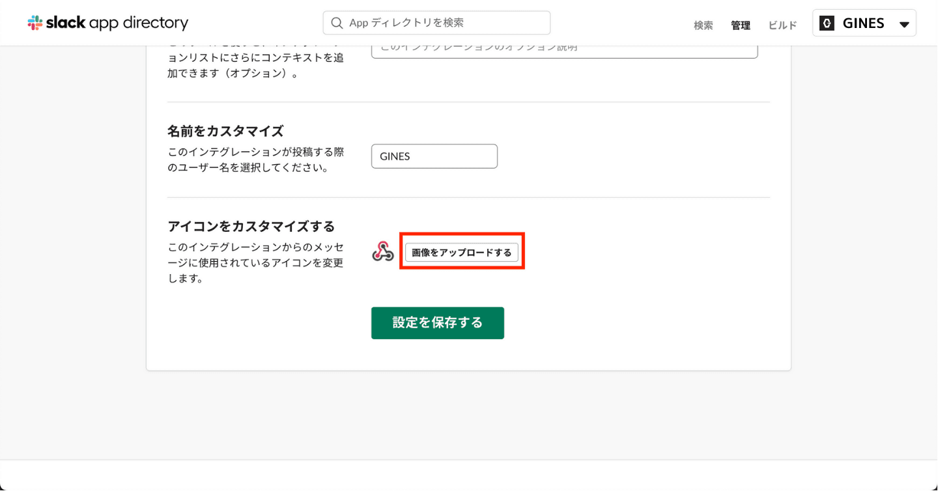Click the 名前をカスタマイズ heading
Image resolution: width=938 pixels, height=491 pixels.
225,131
